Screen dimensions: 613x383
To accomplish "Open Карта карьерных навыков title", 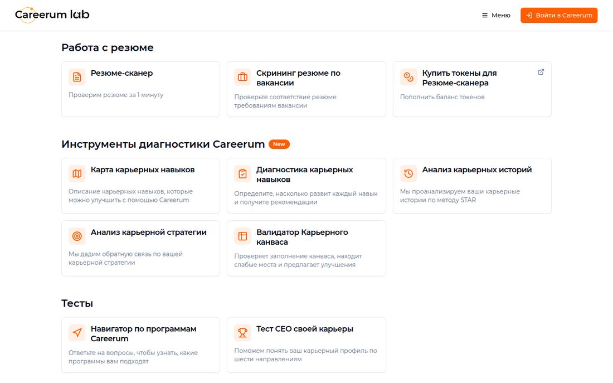I will (143, 170).
